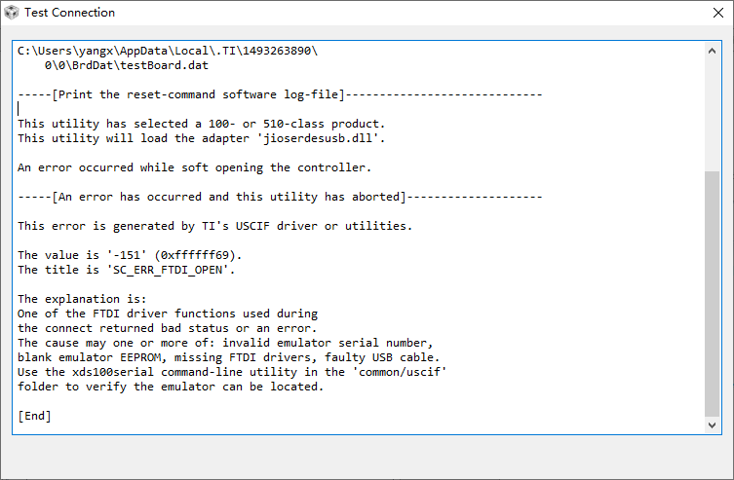The width and height of the screenshot is (734, 480).
Task: Click the '[End]' line in the log
Action: (x=35, y=416)
